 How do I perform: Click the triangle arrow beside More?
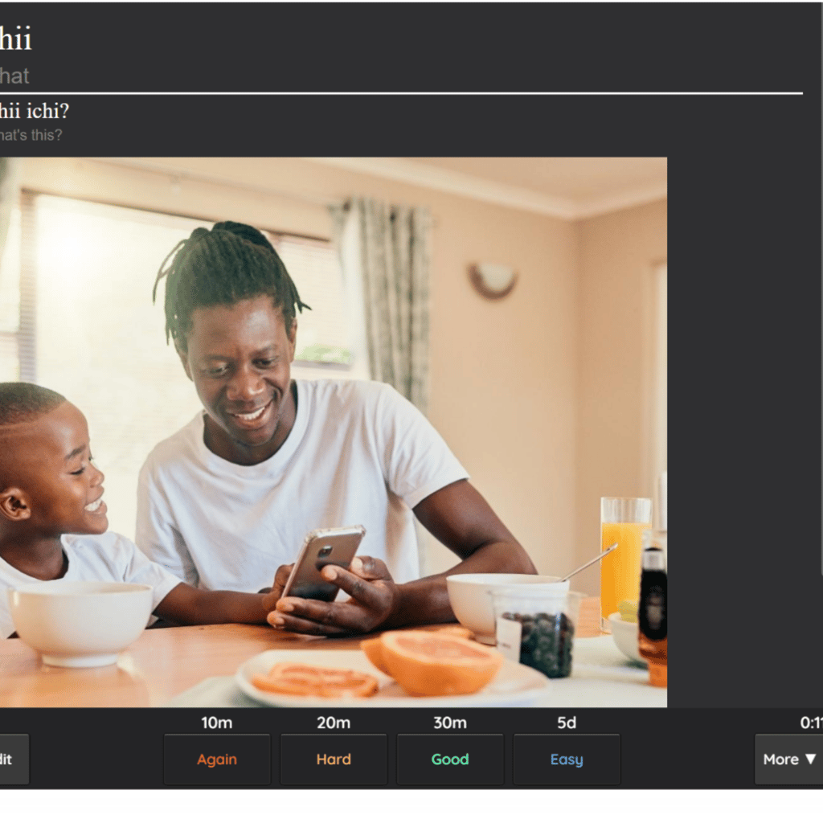pyautogui.click(x=810, y=759)
